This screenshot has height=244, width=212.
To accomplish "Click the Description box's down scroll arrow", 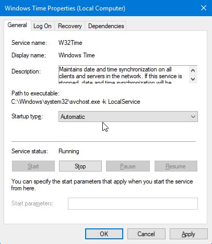I will click(193, 79).
